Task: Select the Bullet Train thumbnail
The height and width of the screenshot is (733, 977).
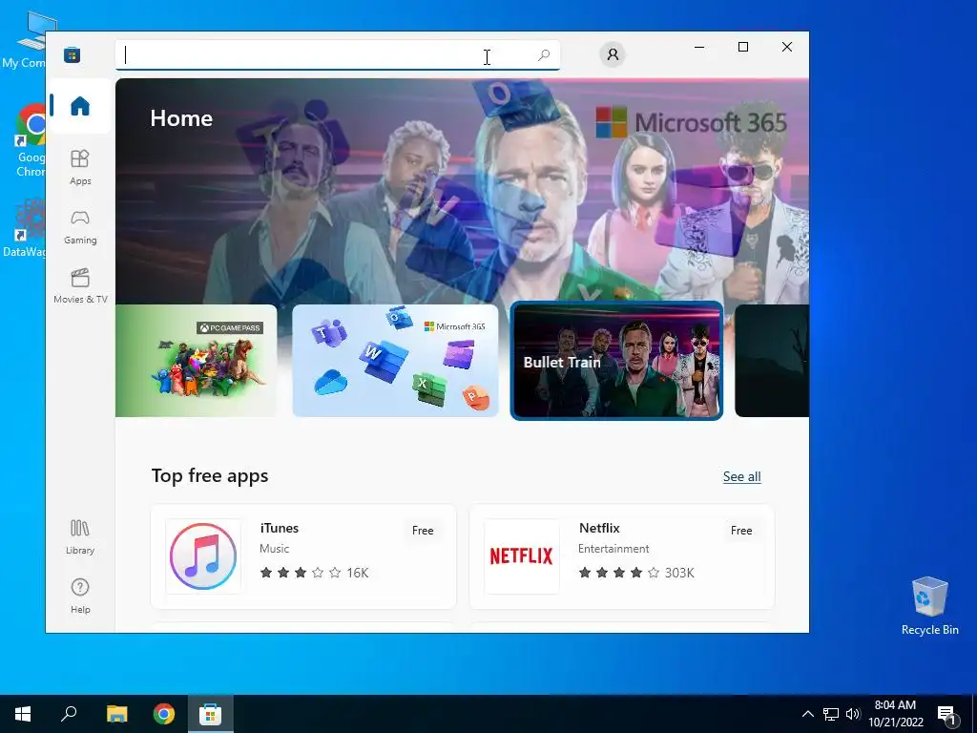Action: point(617,360)
